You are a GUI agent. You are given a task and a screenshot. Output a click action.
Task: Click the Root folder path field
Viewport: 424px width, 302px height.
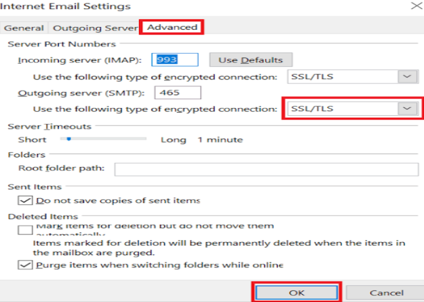coord(267,169)
